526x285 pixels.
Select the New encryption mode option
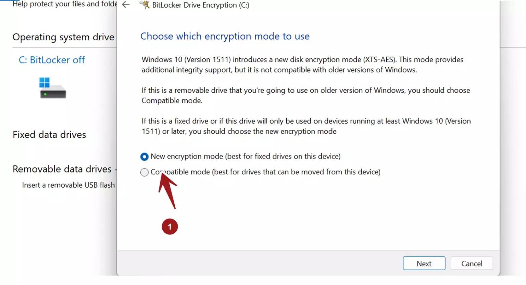[144, 157]
